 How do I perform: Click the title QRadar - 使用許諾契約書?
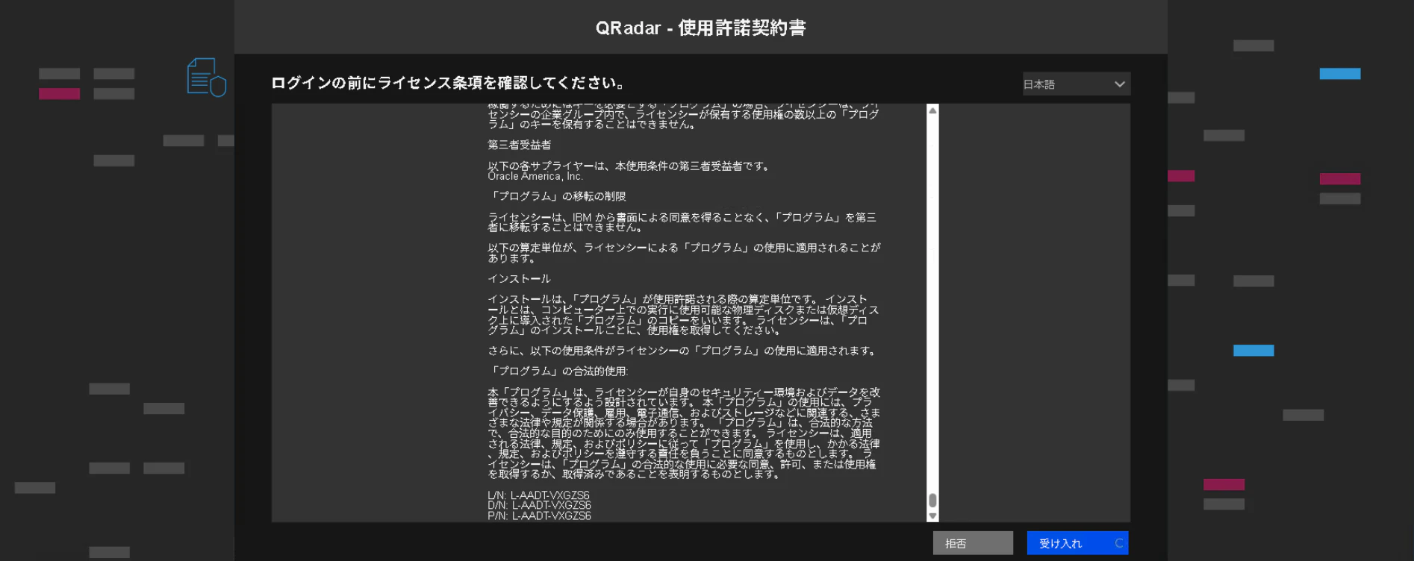(x=700, y=28)
